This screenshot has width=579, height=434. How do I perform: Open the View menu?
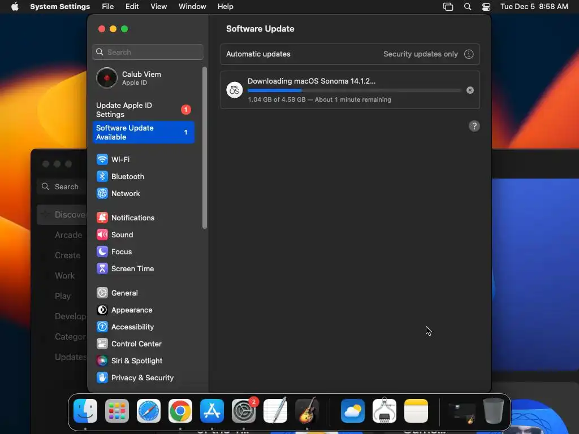[159, 7]
